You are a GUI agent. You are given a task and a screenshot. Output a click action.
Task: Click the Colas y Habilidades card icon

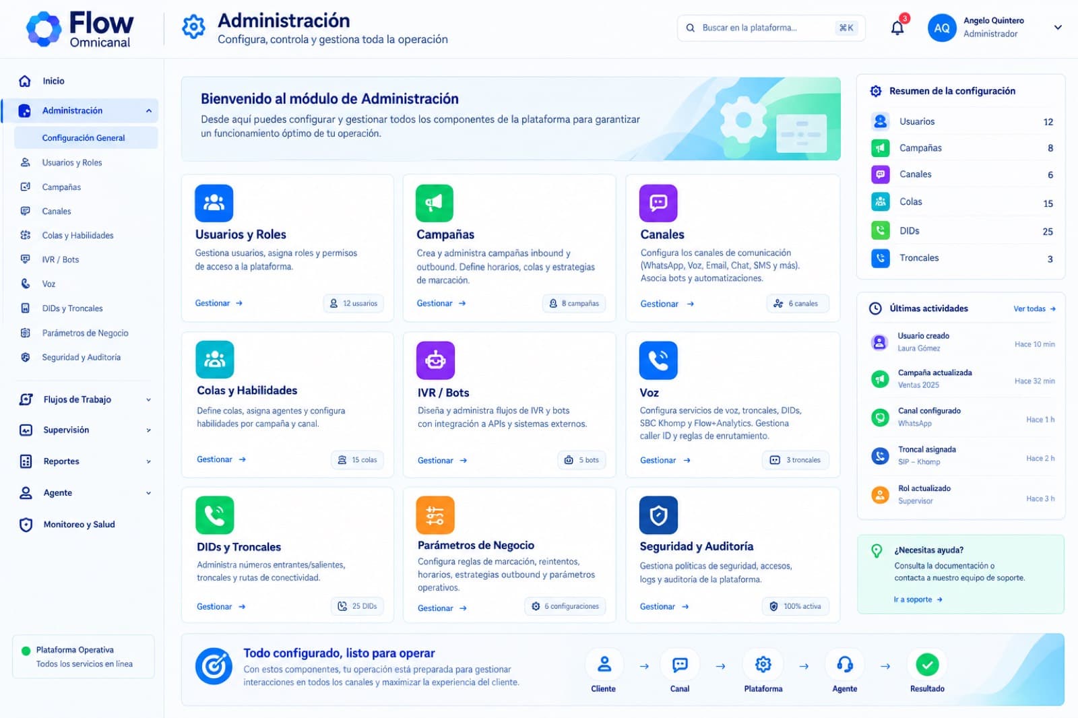(x=215, y=359)
